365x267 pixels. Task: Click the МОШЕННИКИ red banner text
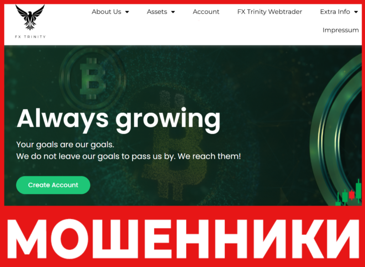(183, 239)
